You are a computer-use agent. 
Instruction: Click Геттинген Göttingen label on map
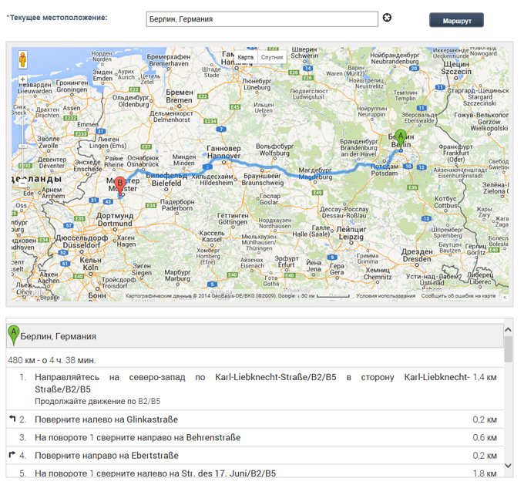tap(233, 219)
